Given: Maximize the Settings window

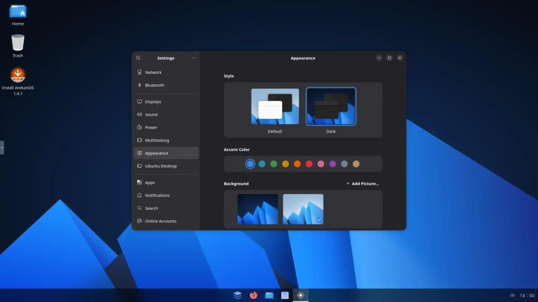Looking at the screenshot, I should 389,58.
